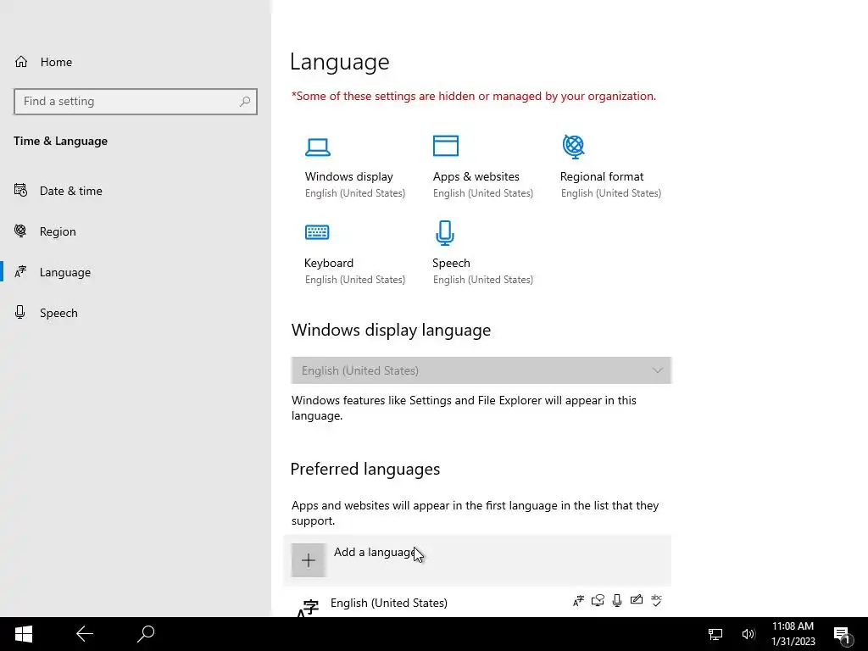Click Regional format label
The height and width of the screenshot is (651, 868).
(602, 176)
